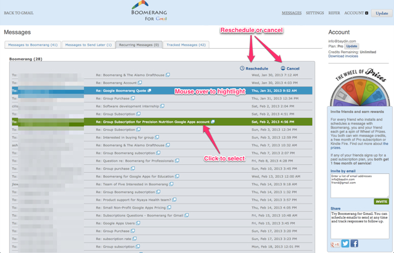The height and width of the screenshot is (253, 394).
Task: Select 'Re: Group purchase' Feb 10 row
Action: pos(162,168)
